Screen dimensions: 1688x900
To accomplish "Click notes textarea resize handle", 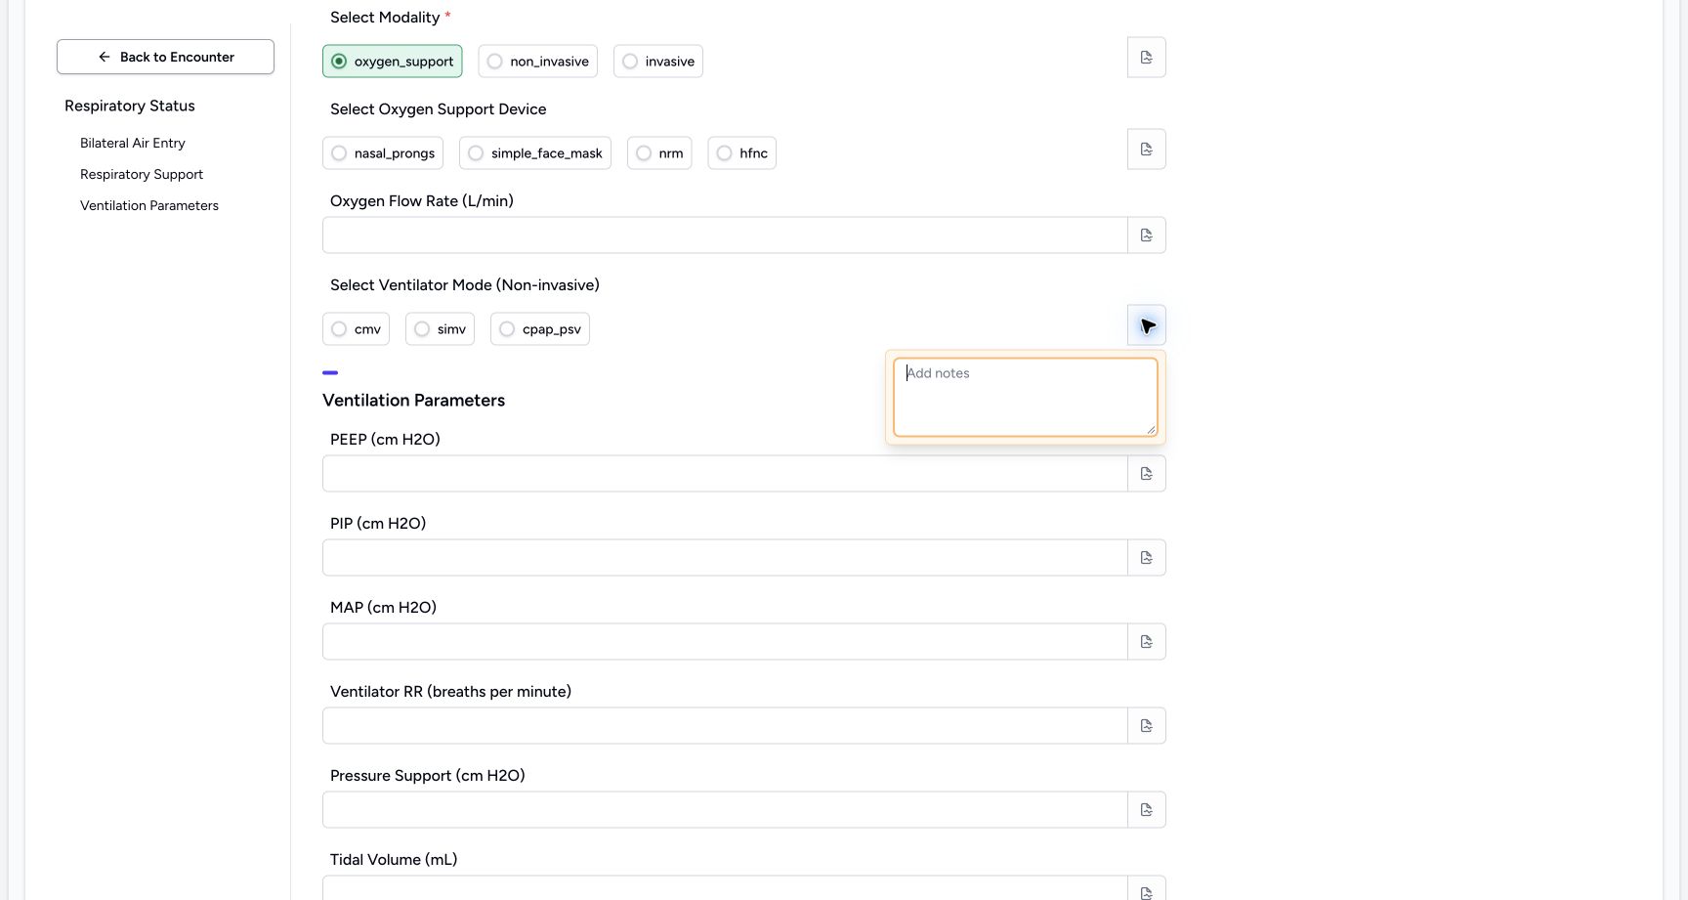I will coord(1151,429).
